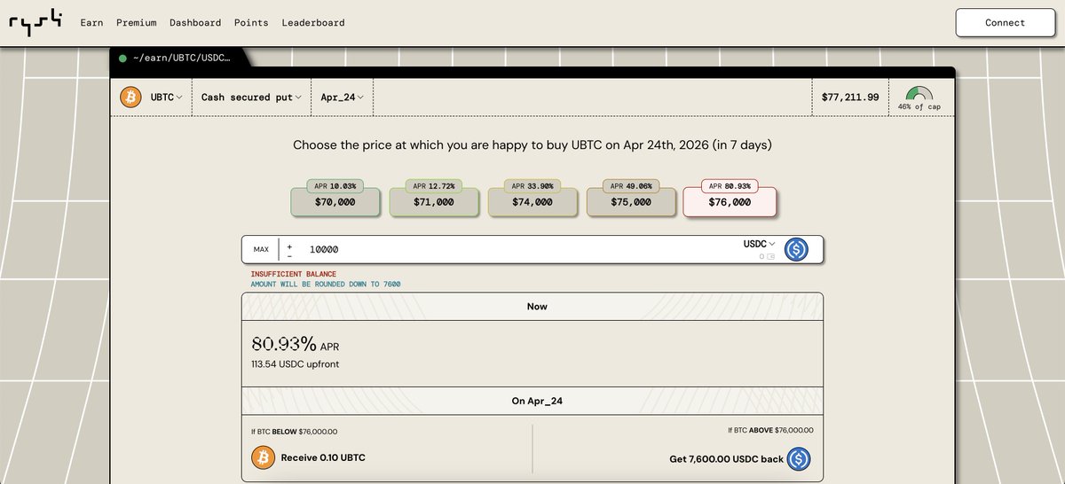Click the If BTC ABOVE $76,000.00 label
This screenshot has width=1065, height=484.
coord(770,430)
